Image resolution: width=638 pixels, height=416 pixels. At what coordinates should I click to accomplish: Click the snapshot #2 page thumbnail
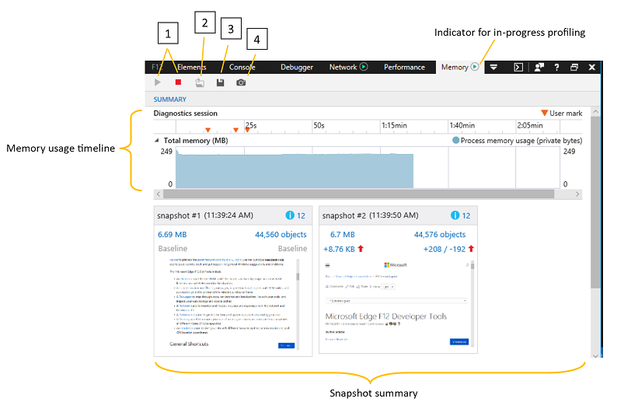tap(399, 304)
